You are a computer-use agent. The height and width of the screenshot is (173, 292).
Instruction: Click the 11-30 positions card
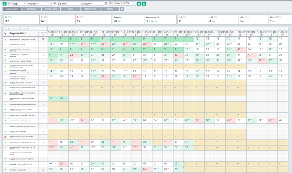[253, 20]
